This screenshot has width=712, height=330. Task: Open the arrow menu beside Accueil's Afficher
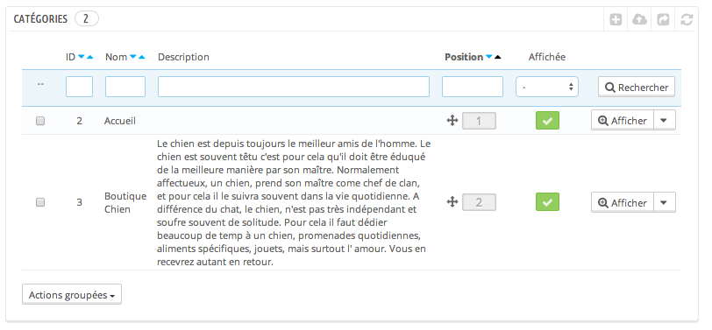click(665, 121)
